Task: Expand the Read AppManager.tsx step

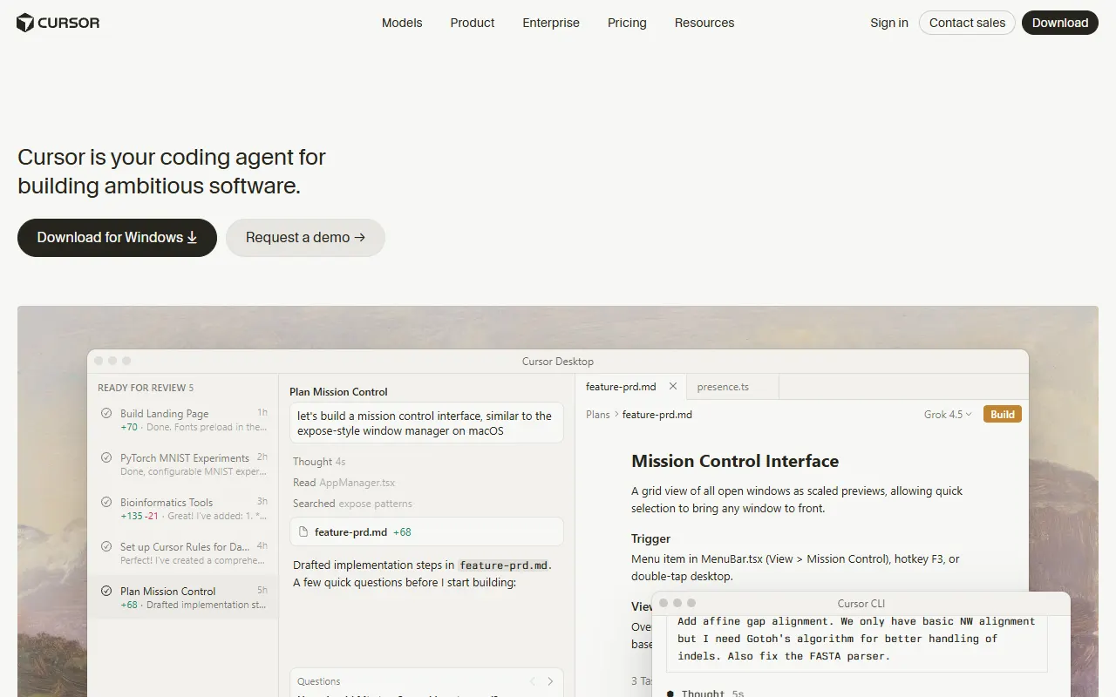Action: (344, 483)
